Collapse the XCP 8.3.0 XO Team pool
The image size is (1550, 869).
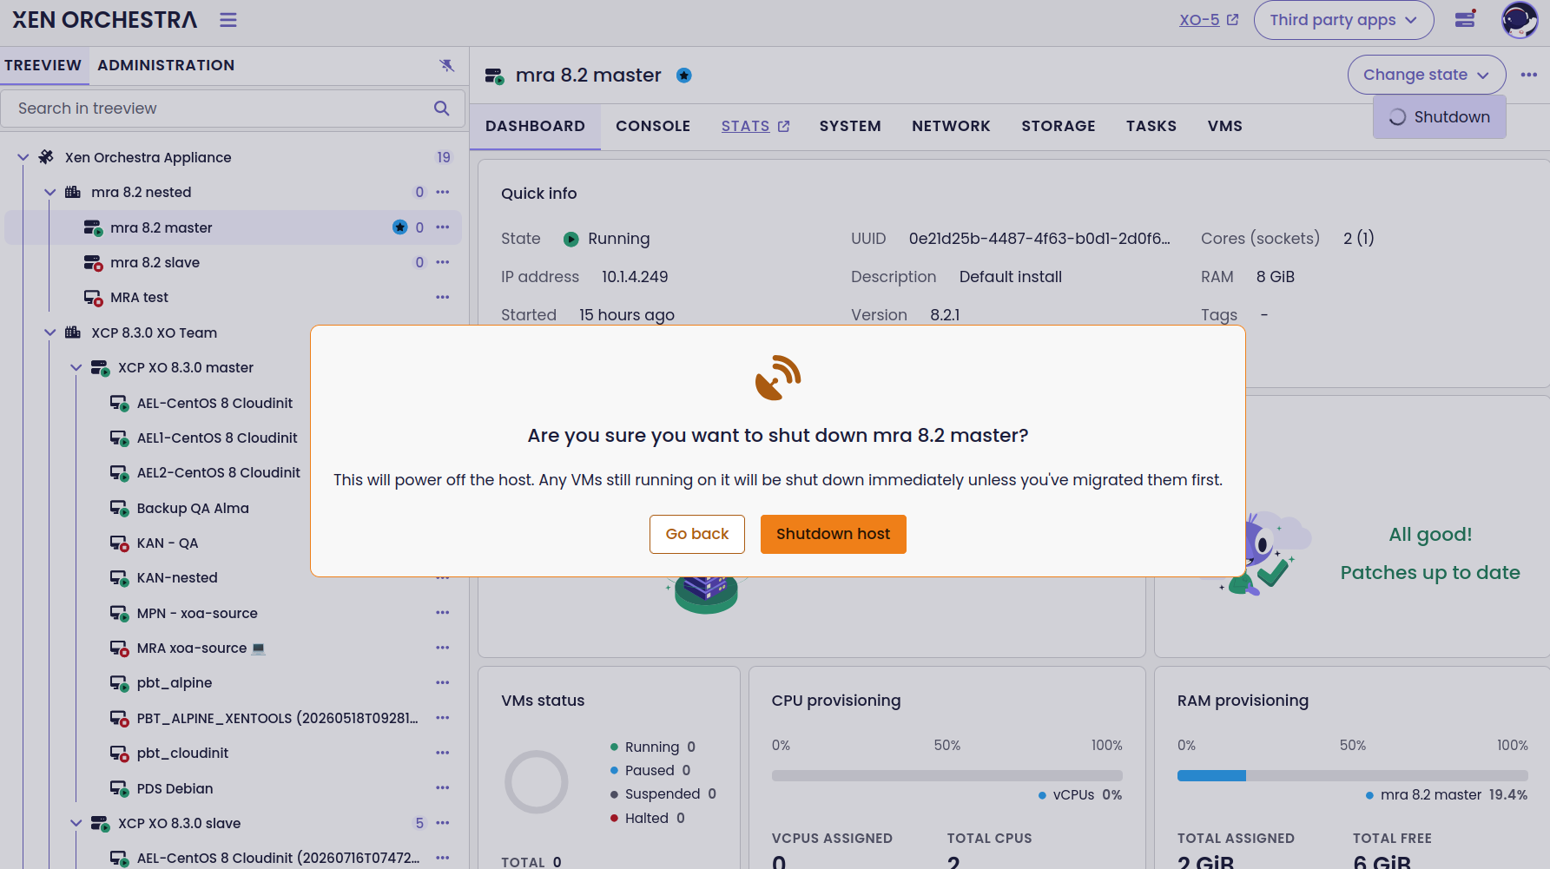pyautogui.click(x=50, y=332)
